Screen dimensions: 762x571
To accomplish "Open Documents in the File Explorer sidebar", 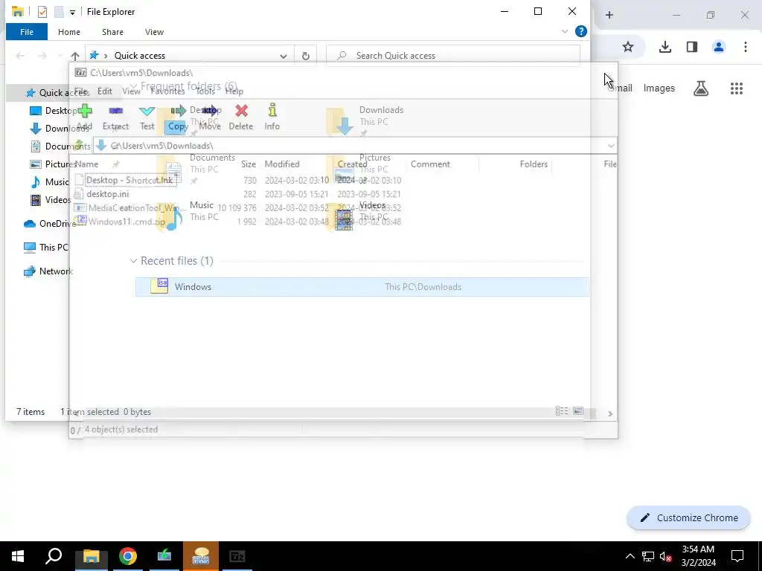I will coord(60,146).
